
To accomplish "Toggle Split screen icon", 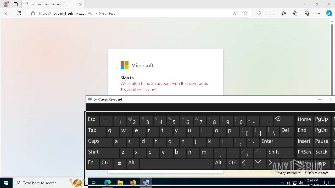I will point(272,13).
